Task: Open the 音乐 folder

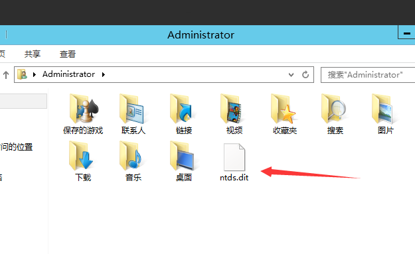Action: click(x=133, y=161)
